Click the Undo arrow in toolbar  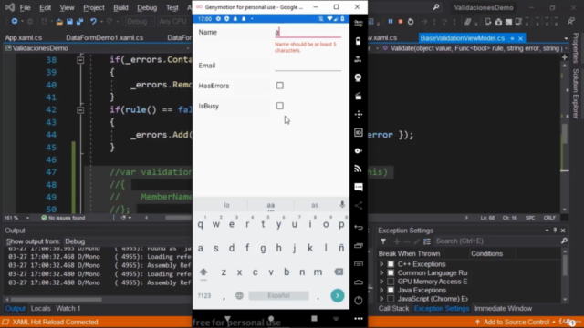[x=93, y=22]
